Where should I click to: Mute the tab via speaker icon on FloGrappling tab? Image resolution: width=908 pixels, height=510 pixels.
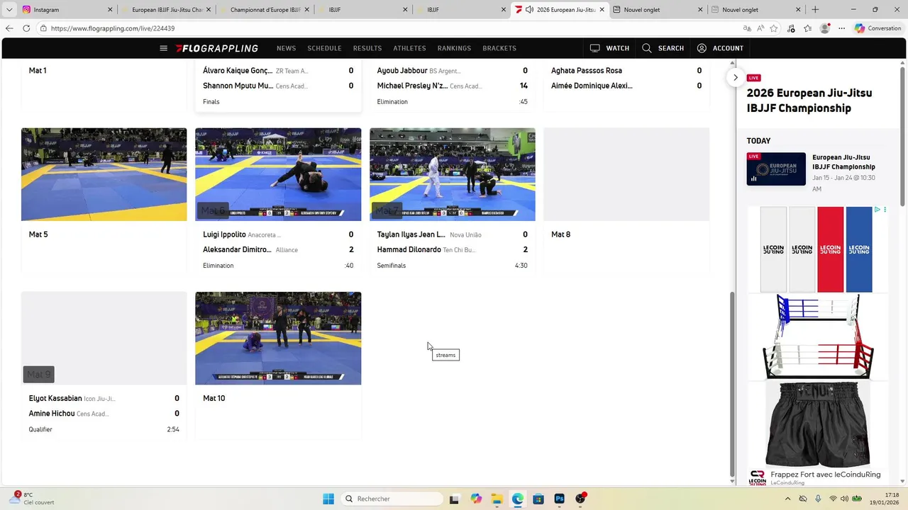[529, 10]
